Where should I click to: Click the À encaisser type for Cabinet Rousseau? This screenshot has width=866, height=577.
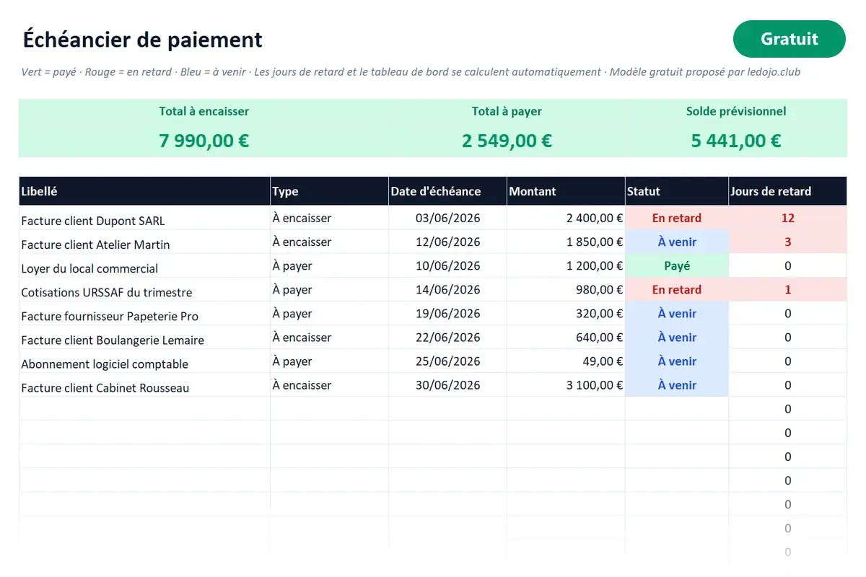pos(329,384)
